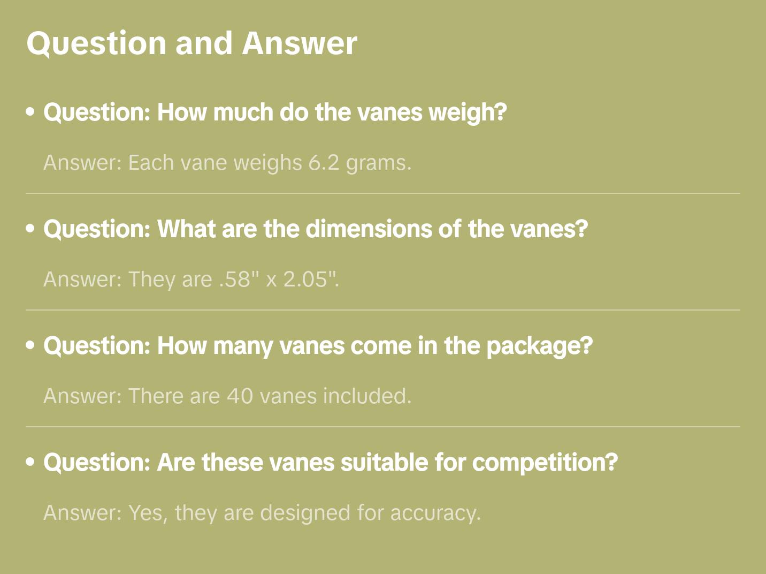Select the "suitable for competition?" question
This screenshot has width=766, height=574.
point(331,463)
